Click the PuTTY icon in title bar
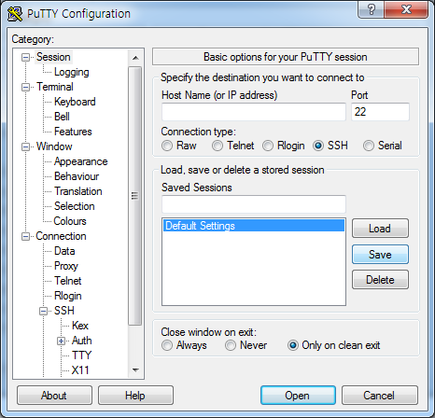This screenshot has width=435, height=418. 15,14
